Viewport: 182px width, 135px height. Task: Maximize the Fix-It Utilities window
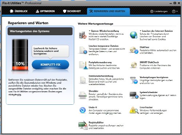point(175,3)
